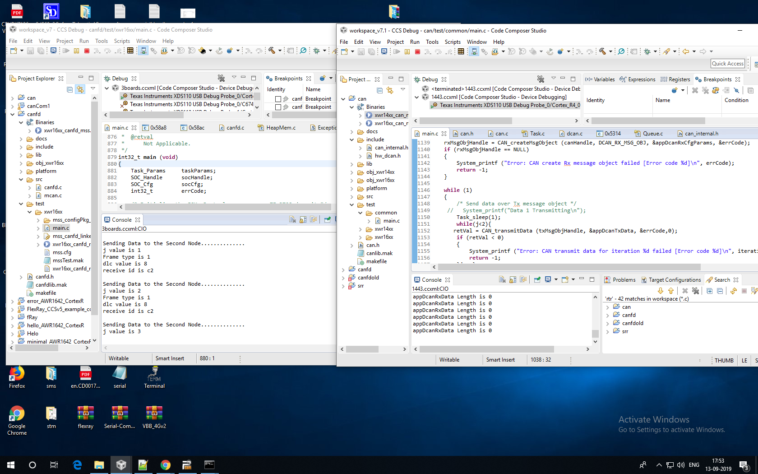Expand the canCom1 project in left explorer
The image size is (758, 474).
click(13, 106)
